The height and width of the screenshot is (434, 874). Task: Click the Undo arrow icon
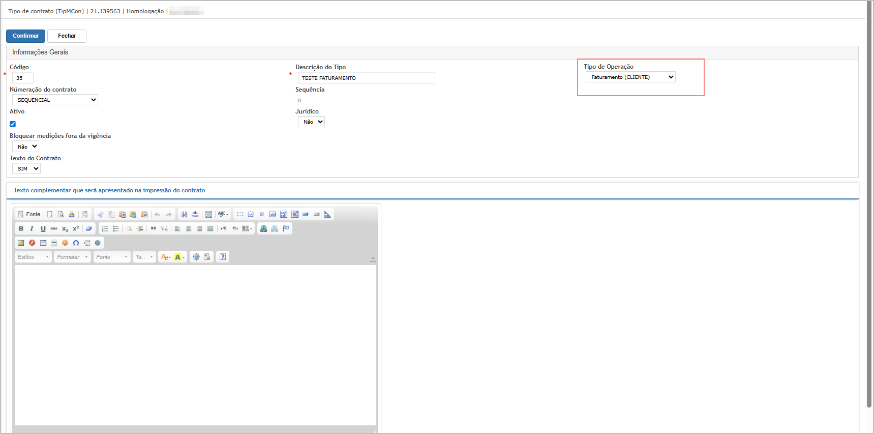(x=158, y=214)
